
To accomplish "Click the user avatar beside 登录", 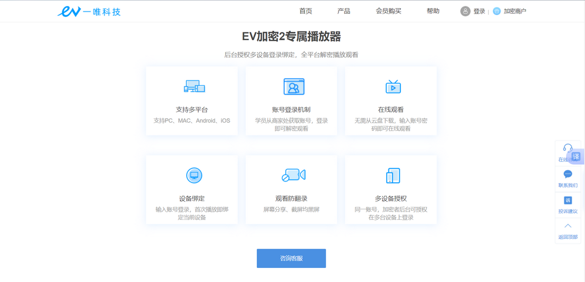I will [x=465, y=11].
